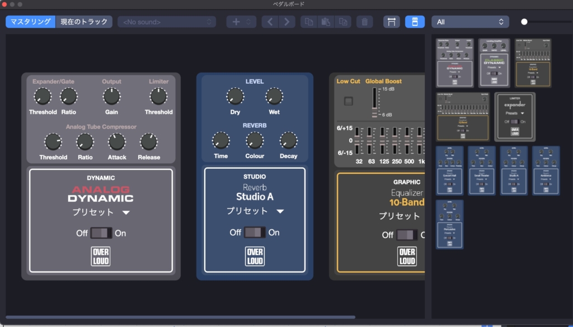Open プリセット dropdown on Studio A reverb
The height and width of the screenshot is (327, 573).
click(255, 211)
